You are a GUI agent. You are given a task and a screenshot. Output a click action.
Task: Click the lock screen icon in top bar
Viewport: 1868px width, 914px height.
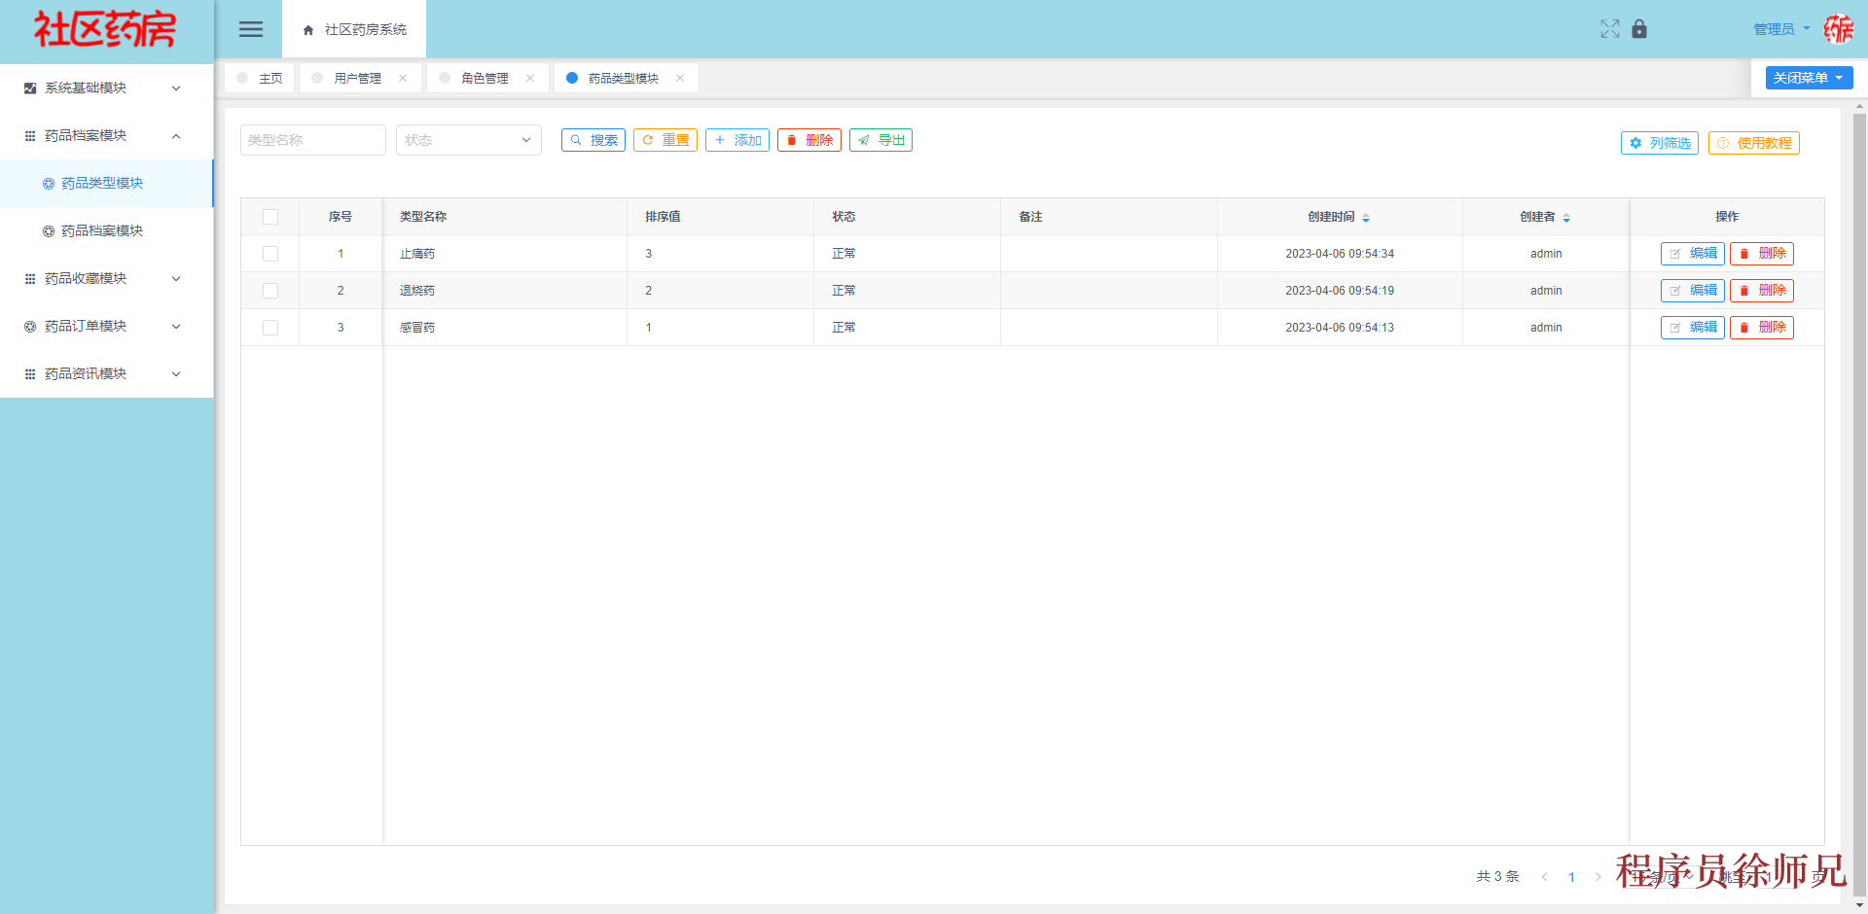pos(1639,29)
